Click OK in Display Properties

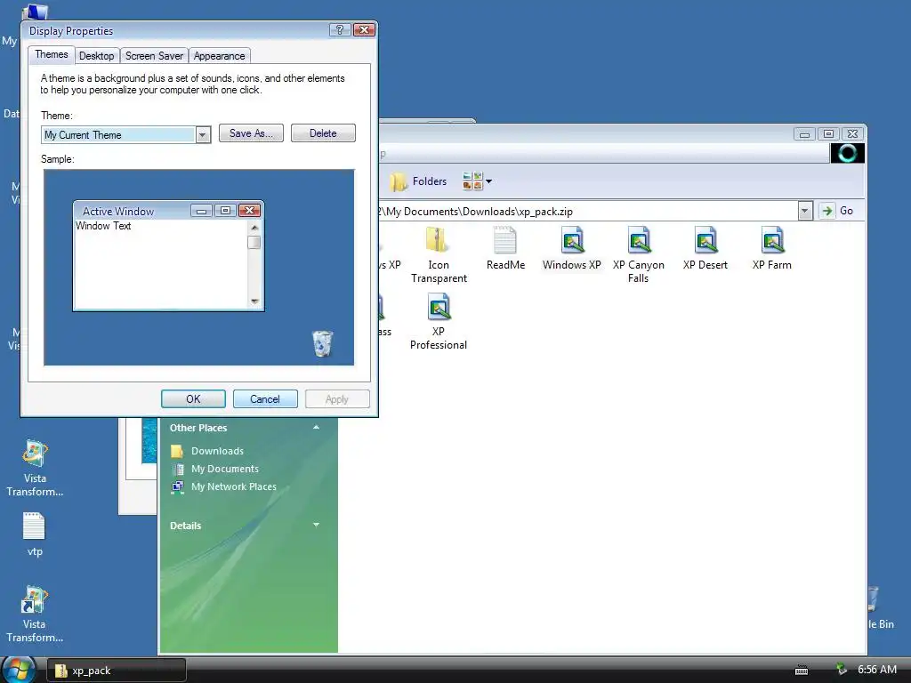click(x=193, y=399)
